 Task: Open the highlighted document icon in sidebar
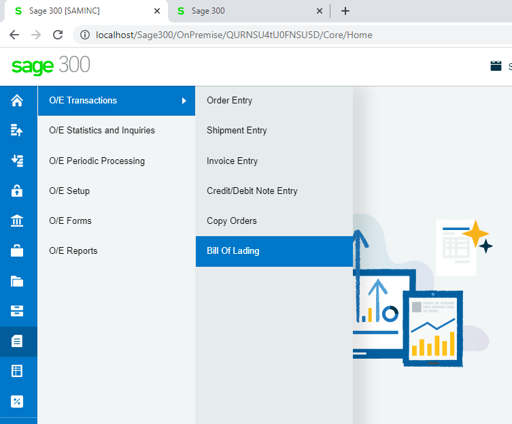(17, 341)
